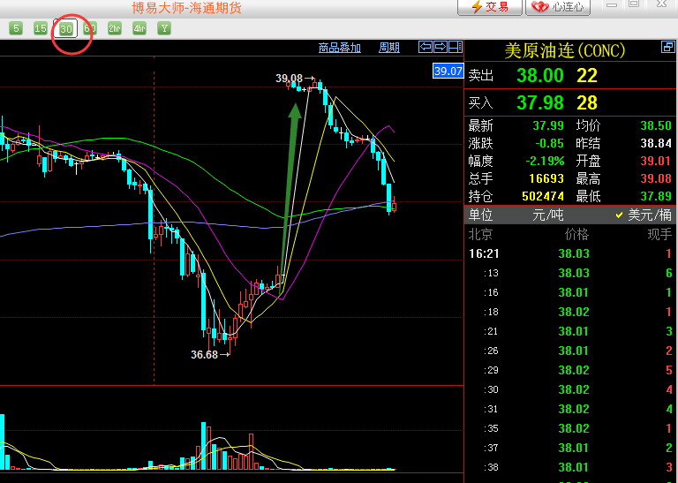Image resolution: width=678 pixels, height=483 pixels.
Task: Click the 心连心 button
Action: click(x=558, y=7)
